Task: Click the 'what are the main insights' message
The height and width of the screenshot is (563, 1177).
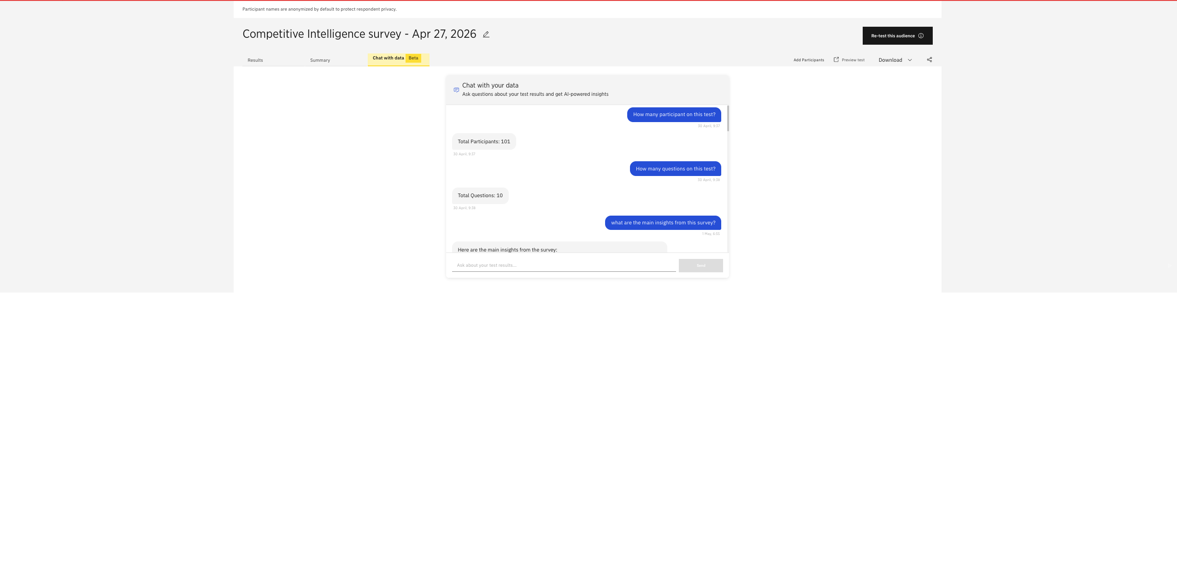Action: (x=663, y=223)
